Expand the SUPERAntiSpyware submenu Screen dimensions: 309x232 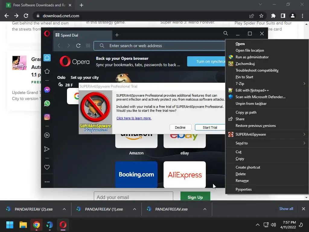coord(267,134)
